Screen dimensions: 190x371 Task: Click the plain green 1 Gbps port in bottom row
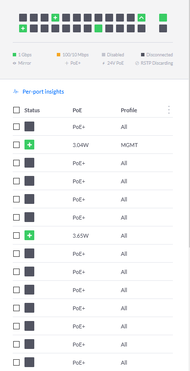click(x=98, y=28)
